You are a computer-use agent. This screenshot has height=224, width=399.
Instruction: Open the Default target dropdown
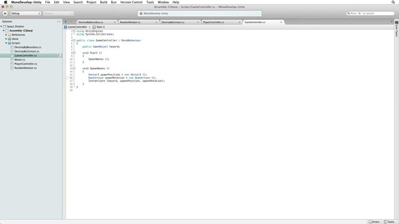coord(58,13)
